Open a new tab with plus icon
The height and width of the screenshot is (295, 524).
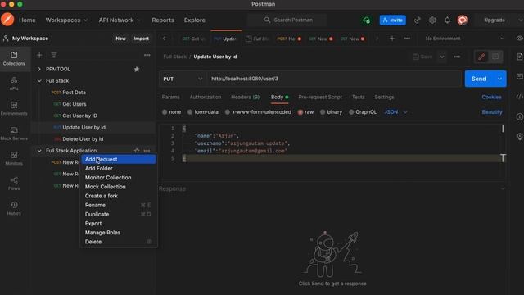click(x=392, y=39)
